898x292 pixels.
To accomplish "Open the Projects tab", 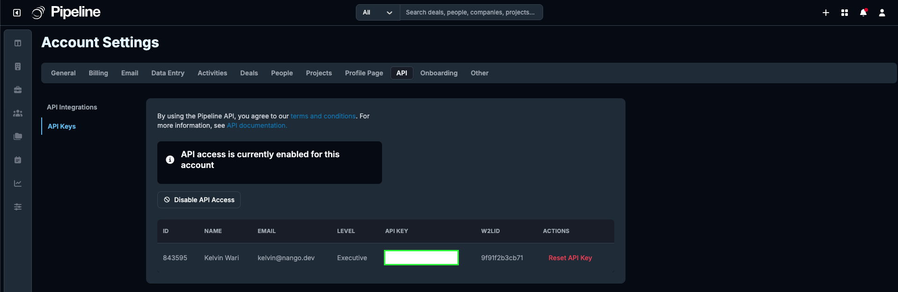I will pos(319,73).
